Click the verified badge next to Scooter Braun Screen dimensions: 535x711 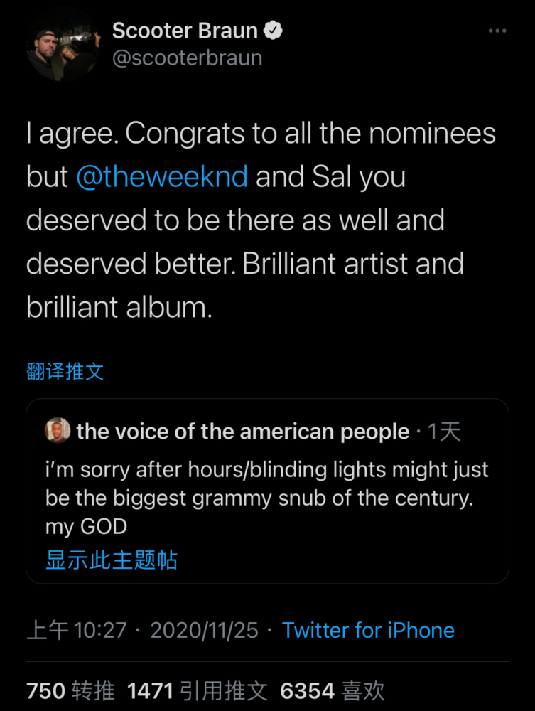coord(273,31)
